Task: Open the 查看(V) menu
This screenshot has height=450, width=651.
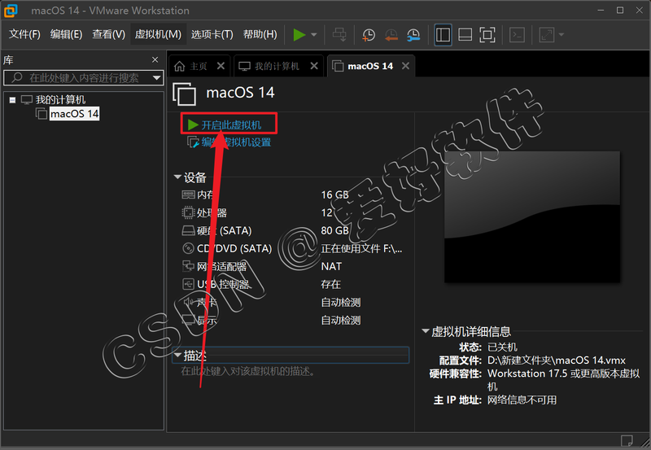Action: tap(108, 34)
